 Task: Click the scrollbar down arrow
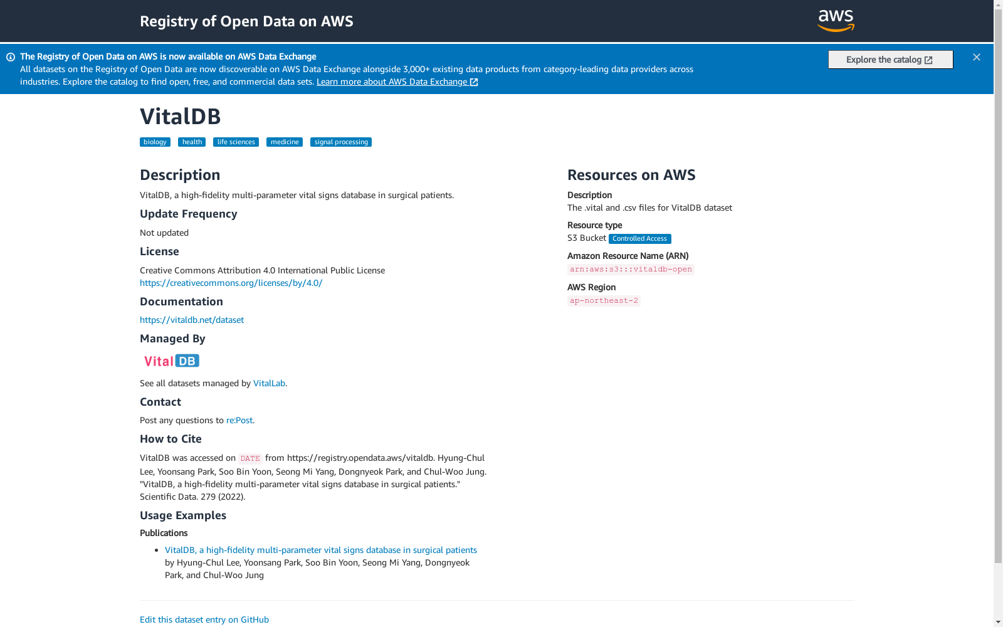pyautogui.click(x=998, y=622)
